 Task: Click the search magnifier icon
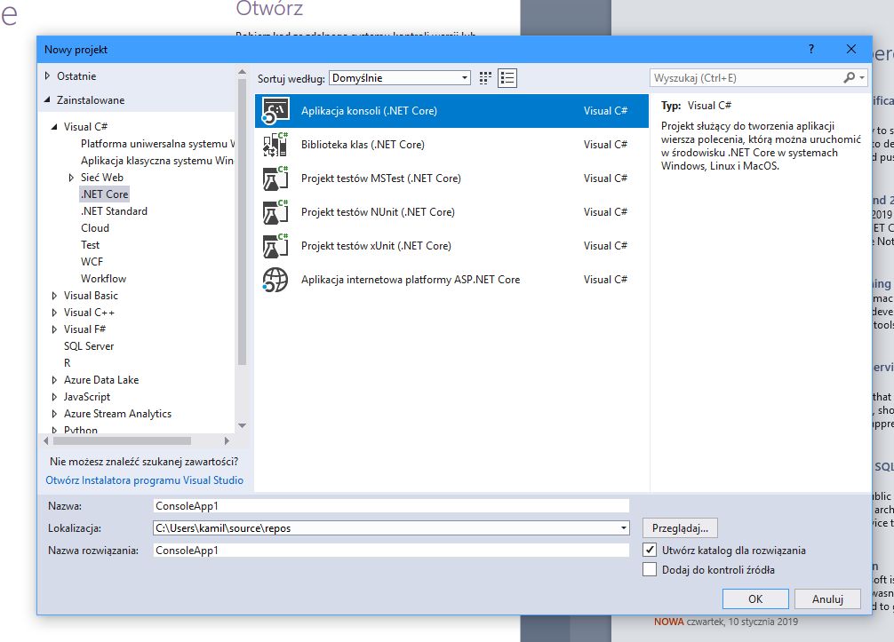click(850, 77)
